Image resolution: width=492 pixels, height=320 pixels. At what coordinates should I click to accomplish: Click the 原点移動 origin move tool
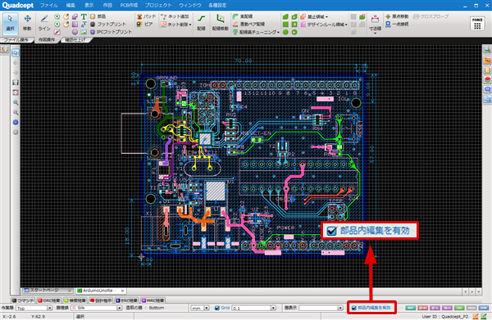click(397, 16)
